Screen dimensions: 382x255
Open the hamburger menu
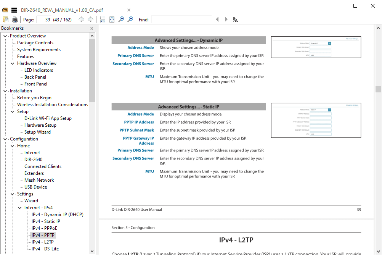click(x=14, y=10)
